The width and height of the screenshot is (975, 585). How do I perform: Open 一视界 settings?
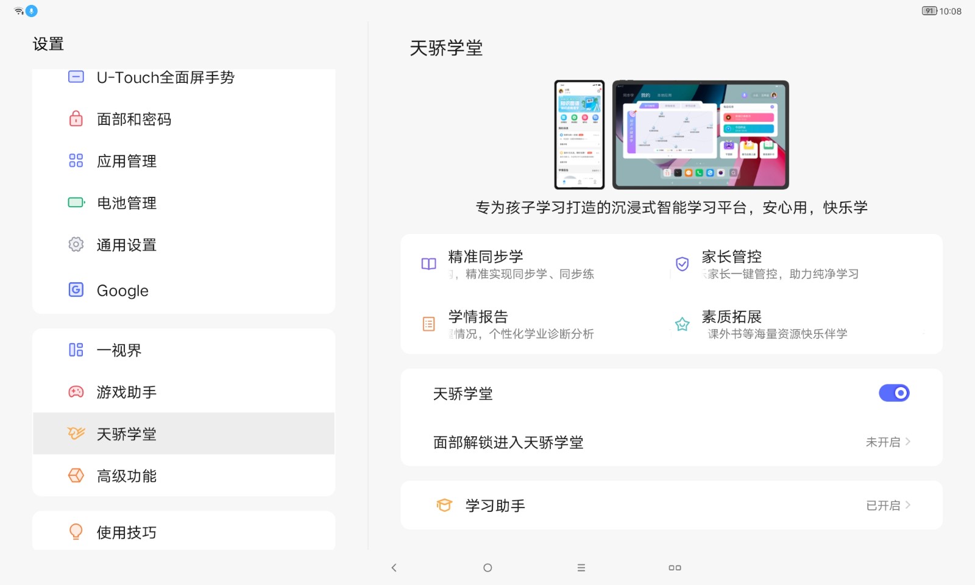click(x=183, y=350)
